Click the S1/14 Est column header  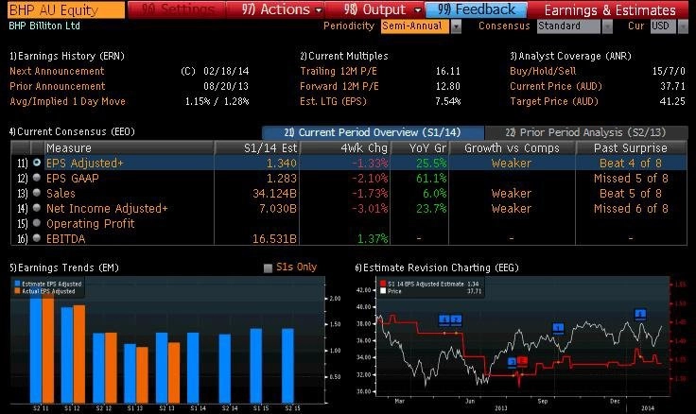click(x=257, y=147)
